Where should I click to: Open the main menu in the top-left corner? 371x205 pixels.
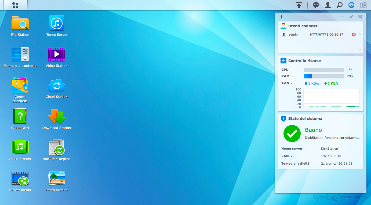pyautogui.click(x=16, y=5)
